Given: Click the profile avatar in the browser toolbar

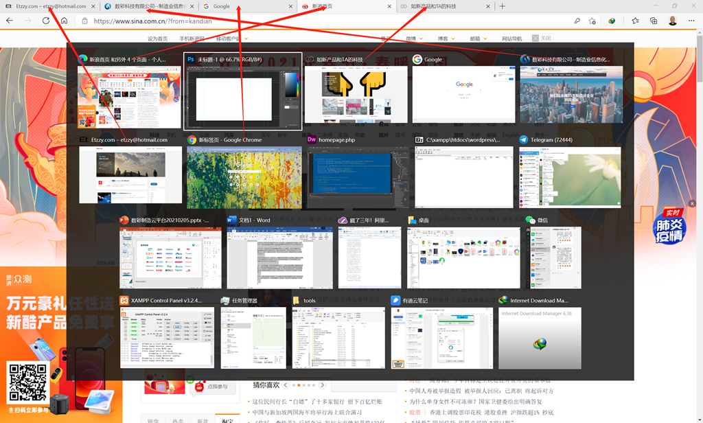Looking at the screenshot, I should coord(673,21).
